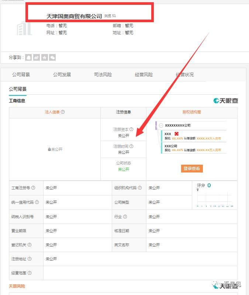Click the question icon beside 行业
The height and width of the screenshot is (295, 249).
pos(125,217)
